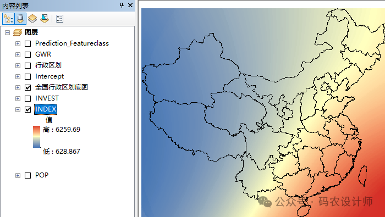Viewport: 385px width, 217px height.
Task: Pin the 内容列表 panel
Action: pos(122,5)
